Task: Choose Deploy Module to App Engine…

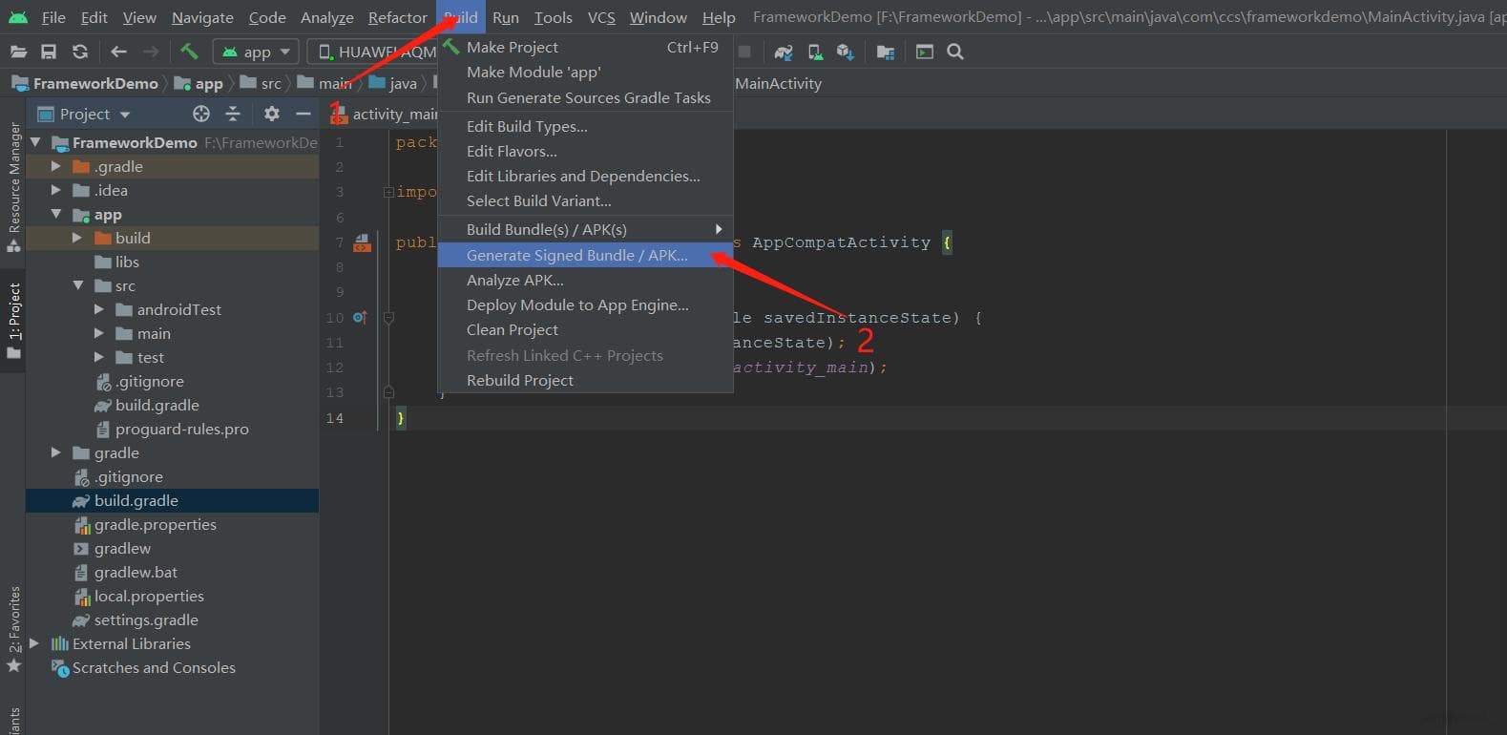Action: 585,304
